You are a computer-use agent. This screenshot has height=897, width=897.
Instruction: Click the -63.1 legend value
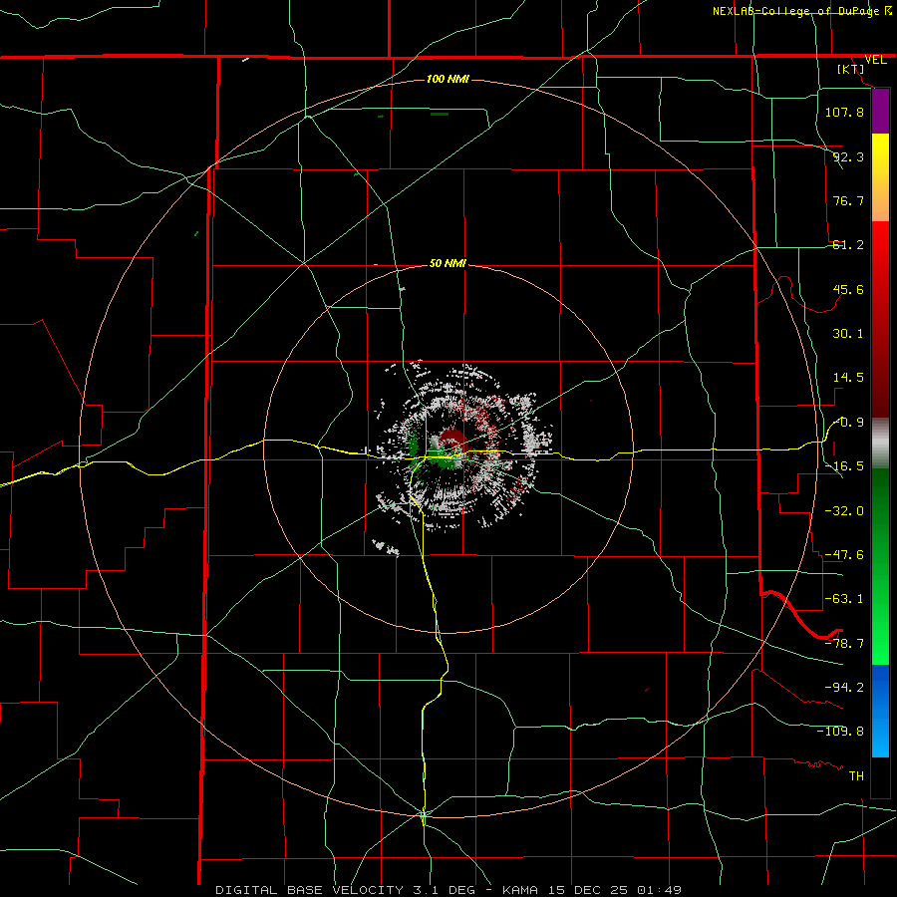(x=844, y=599)
